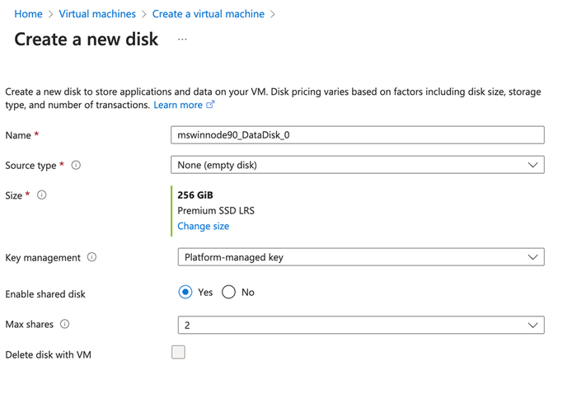Click the Max shares info icon
Screen dimensions: 586x394
(65, 324)
